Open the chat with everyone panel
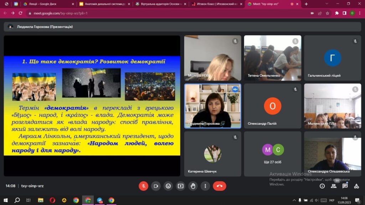 (345, 186)
